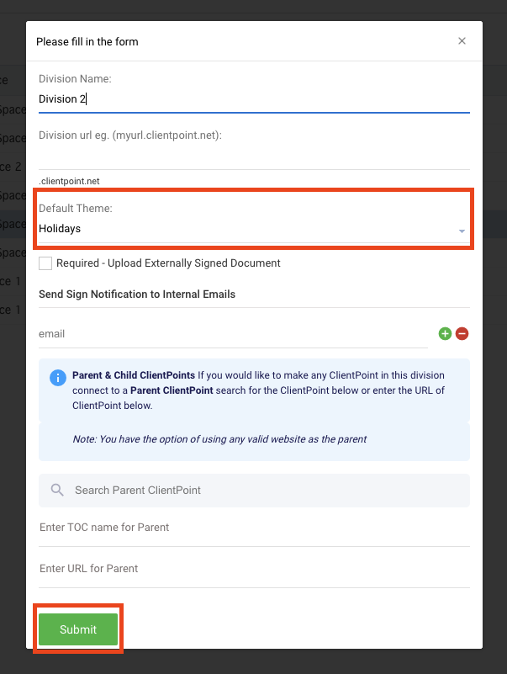
Task: Check Required Upload Externally Signed Document box
Action: (45, 263)
